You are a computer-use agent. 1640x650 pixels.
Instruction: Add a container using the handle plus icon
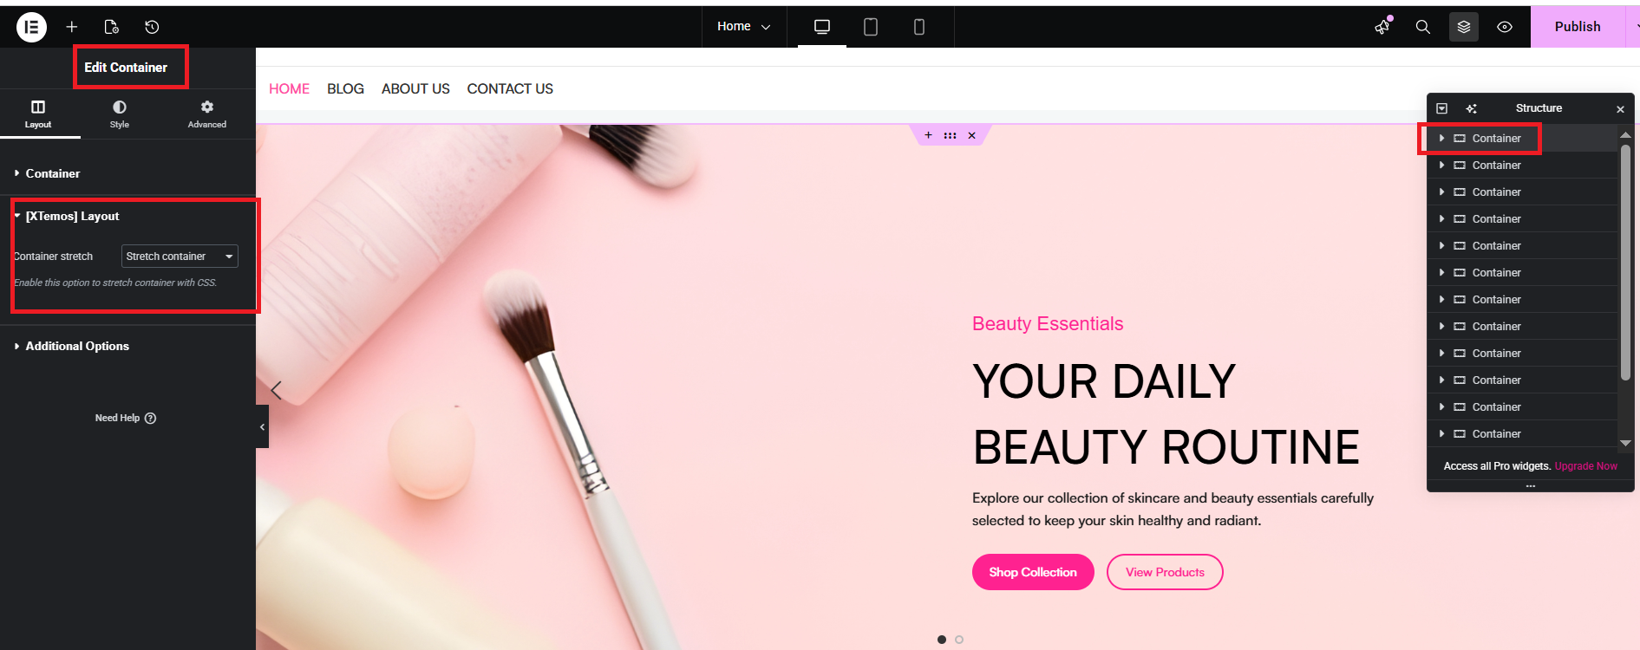coord(928,135)
